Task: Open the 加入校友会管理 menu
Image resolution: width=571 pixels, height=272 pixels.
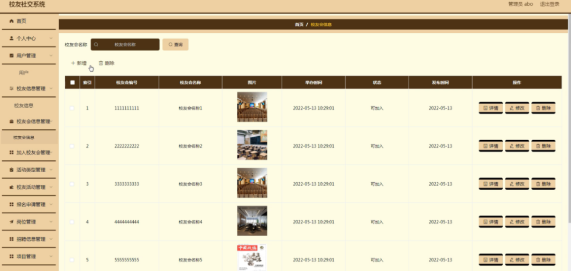Action: click(29, 152)
